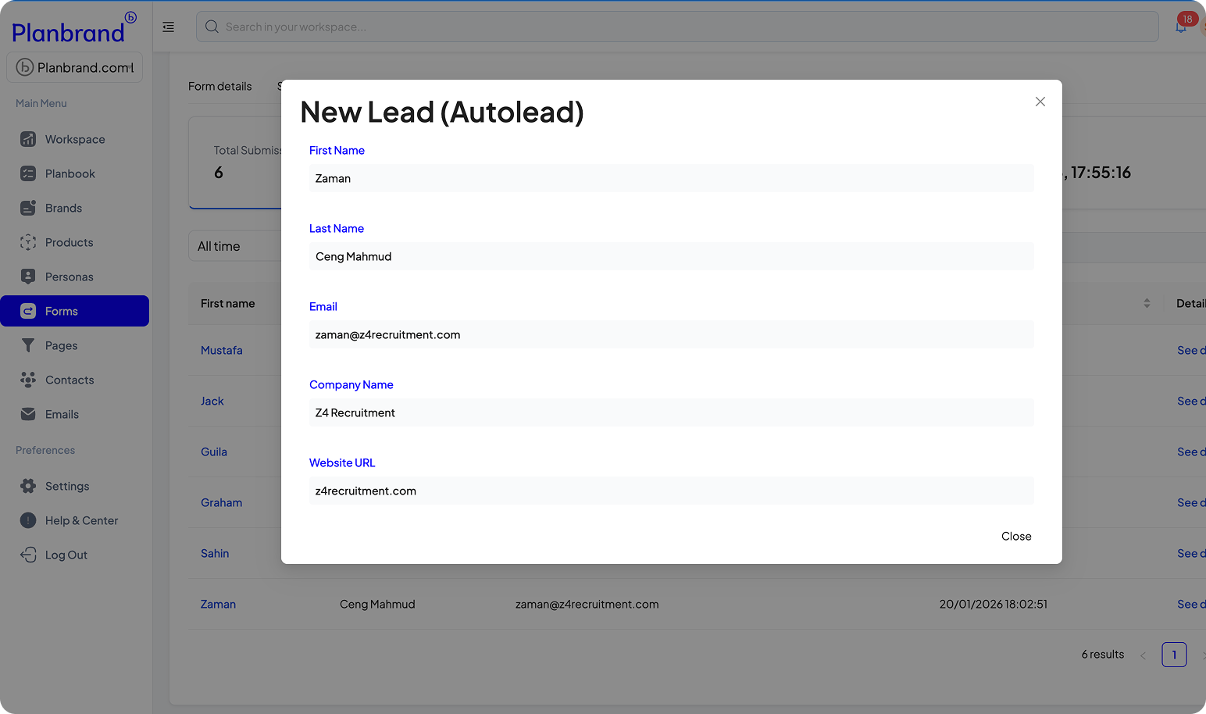Open the notifications bell with 18 badge
Viewport: 1206px width, 714px height.
click(x=1181, y=27)
